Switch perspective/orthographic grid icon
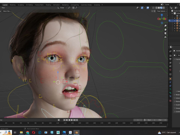The width and height of the screenshot is (180, 135). point(165,37)
